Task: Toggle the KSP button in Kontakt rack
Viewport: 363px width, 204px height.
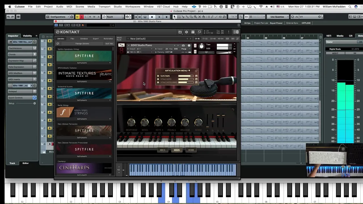Action: pyautogui.click(x=227, y=39)
